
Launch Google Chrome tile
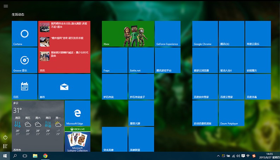(205, 34)
